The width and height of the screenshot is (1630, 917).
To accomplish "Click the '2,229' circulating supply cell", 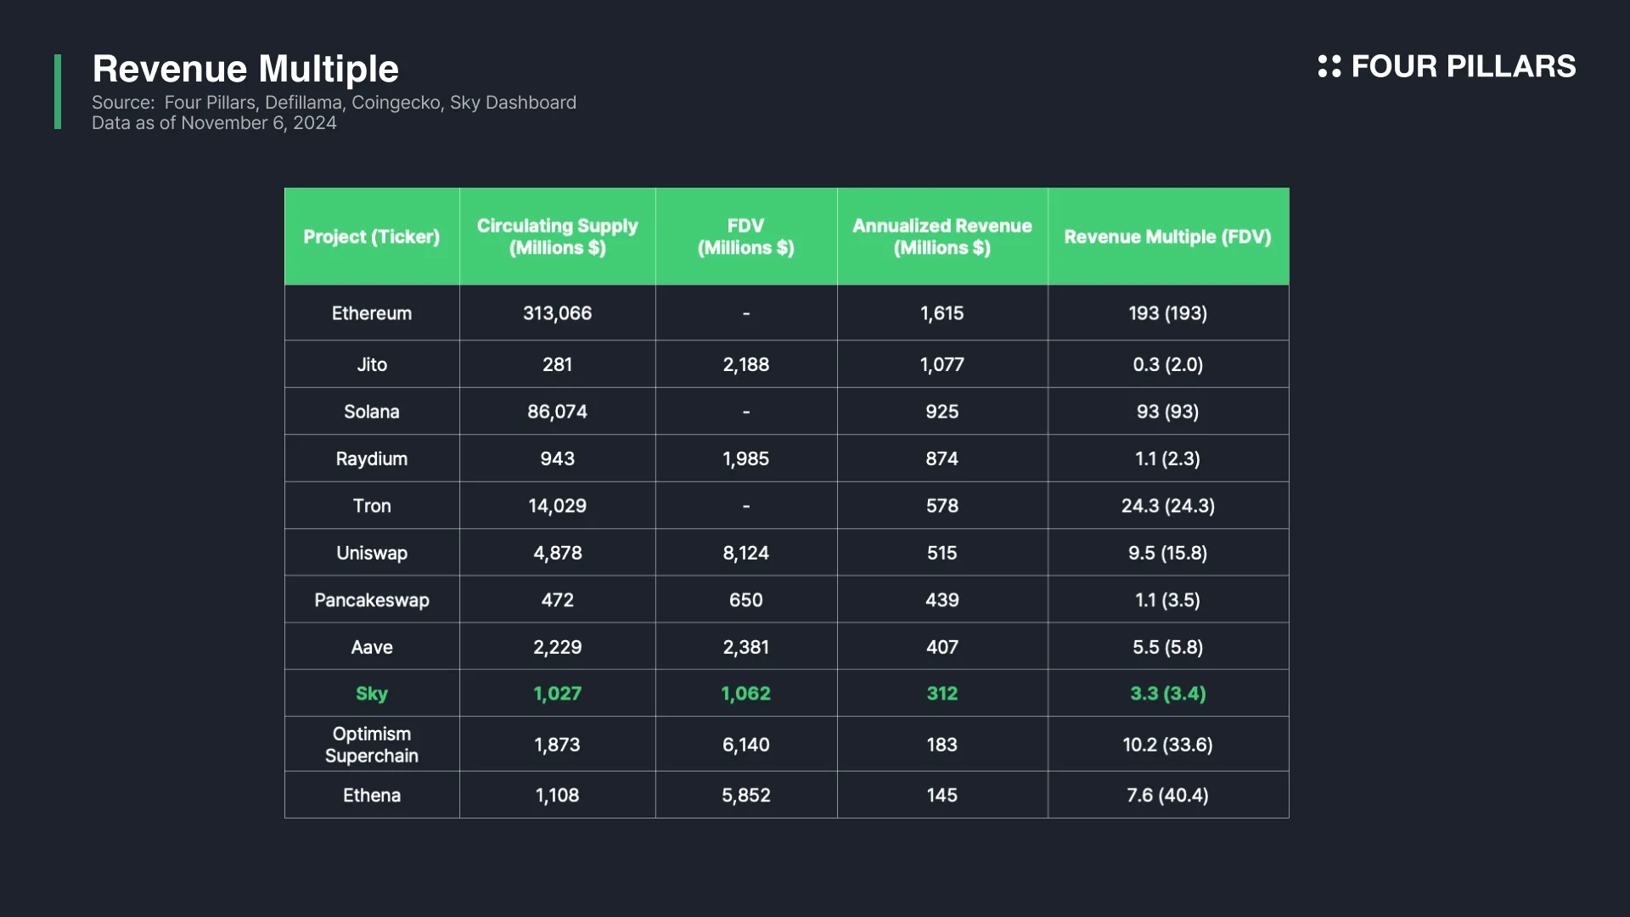I will click(x=558, y=647).
